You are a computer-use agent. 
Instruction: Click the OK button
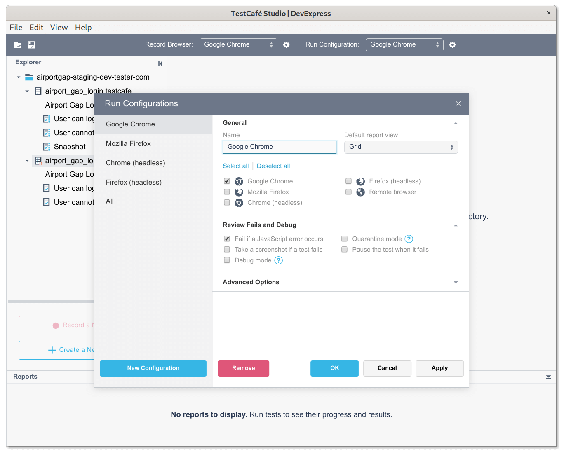[334, 368]
